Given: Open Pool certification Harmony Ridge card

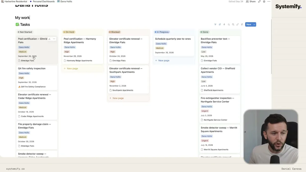Looking at the screenshot, I should [x=83, y=50].
